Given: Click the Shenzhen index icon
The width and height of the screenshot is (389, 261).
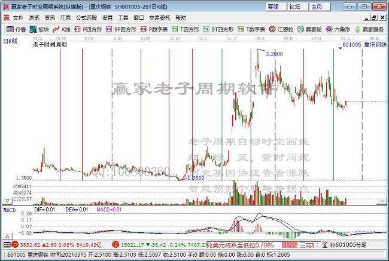Looking at the screenshot, I should tap(116, 245).
